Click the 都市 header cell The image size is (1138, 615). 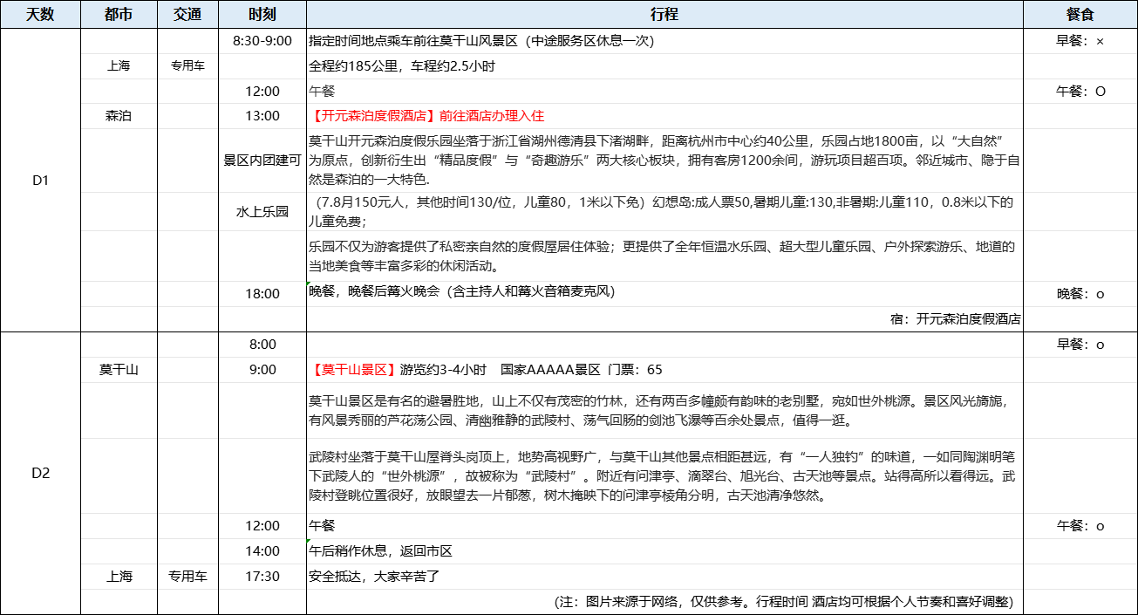coord(119,15)
